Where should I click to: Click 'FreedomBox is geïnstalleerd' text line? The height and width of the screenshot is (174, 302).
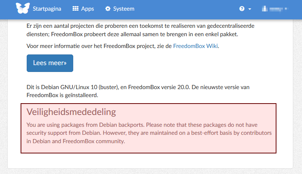62,95
